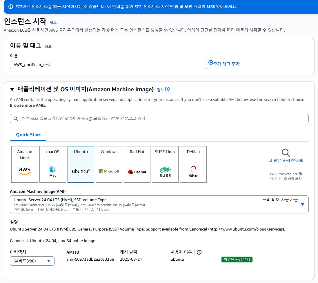Click the info icon beside 사용자 이름
This screenshot has width=318, height=283.
[x=199, y=252]
